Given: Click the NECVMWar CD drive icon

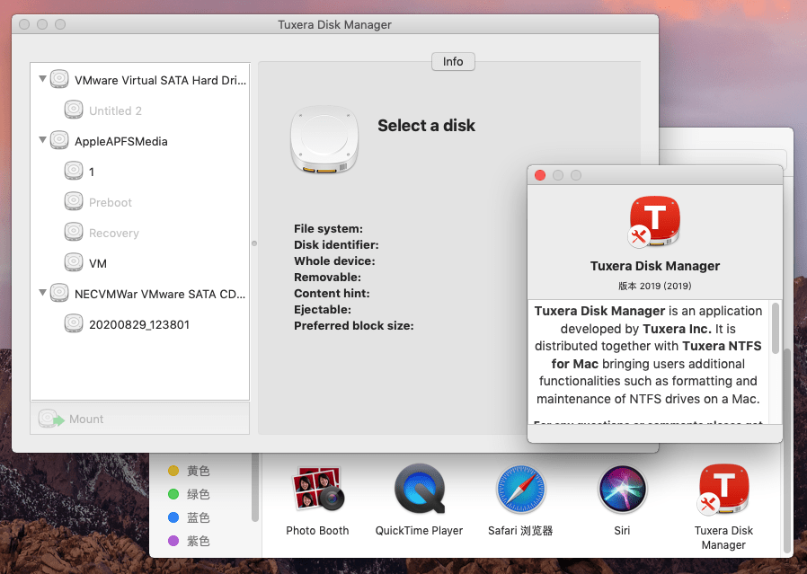Looking at the screenshot, I should click(x=59, y=293).
